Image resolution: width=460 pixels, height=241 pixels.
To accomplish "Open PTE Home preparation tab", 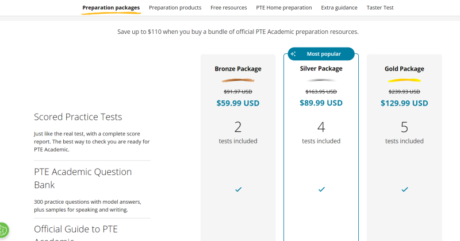I will [x=284, y=8].
